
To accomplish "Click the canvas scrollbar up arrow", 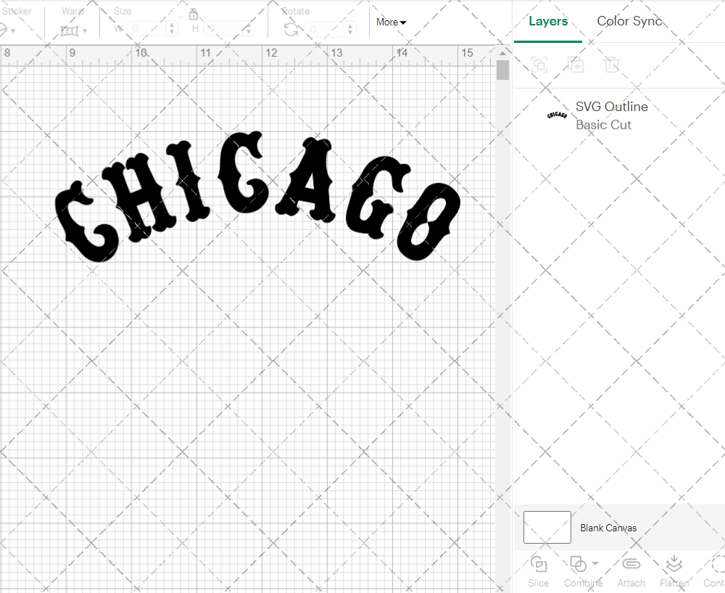I will tap(502, 53).
